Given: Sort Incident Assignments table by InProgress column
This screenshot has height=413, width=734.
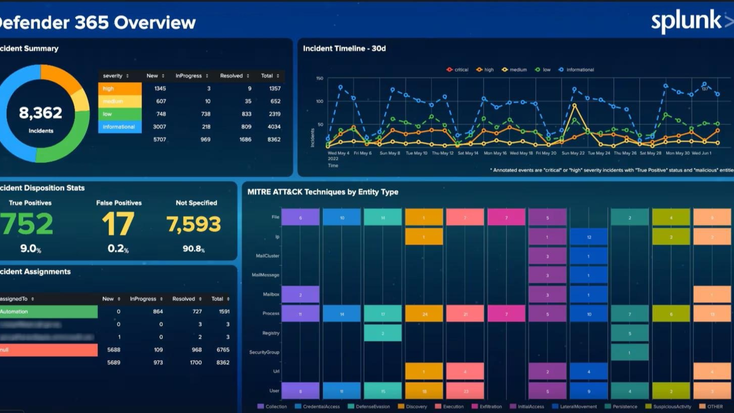Looking at the screenshot, I should (146, 299).
